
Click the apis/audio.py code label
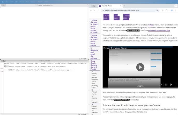click(x=133, y=30)
